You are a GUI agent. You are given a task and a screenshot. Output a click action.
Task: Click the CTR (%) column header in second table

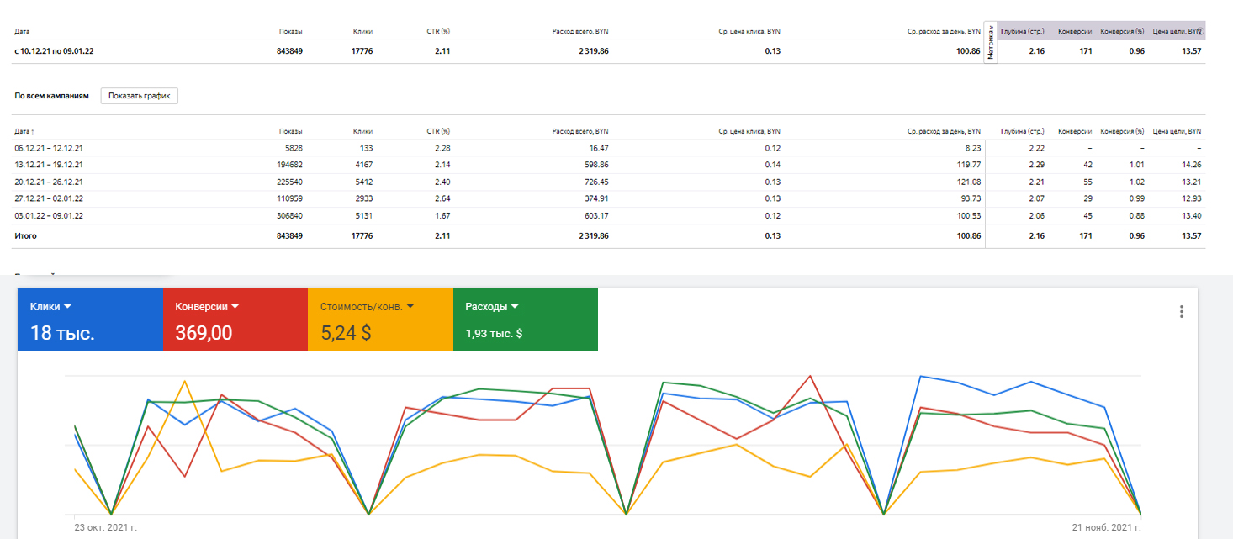(x=438, y=132)
